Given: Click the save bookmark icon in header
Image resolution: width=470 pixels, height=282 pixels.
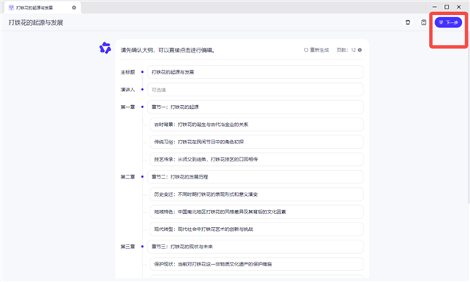Looking at the screenshot, I should click(x=424, y=23).
